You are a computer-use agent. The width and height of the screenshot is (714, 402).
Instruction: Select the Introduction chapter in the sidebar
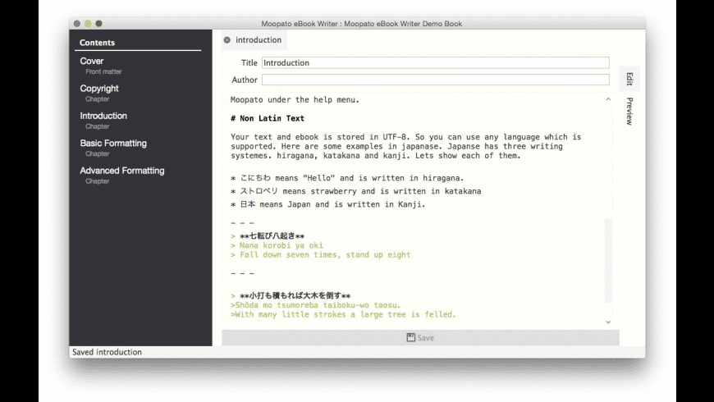coord(103,116)
